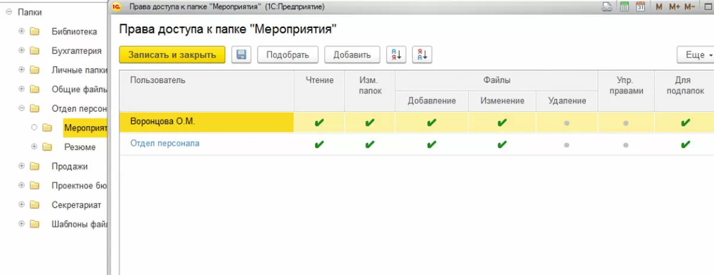Click the Записать и закрыть button
Screen dimensions: 714x275
[x=172, y=55]
